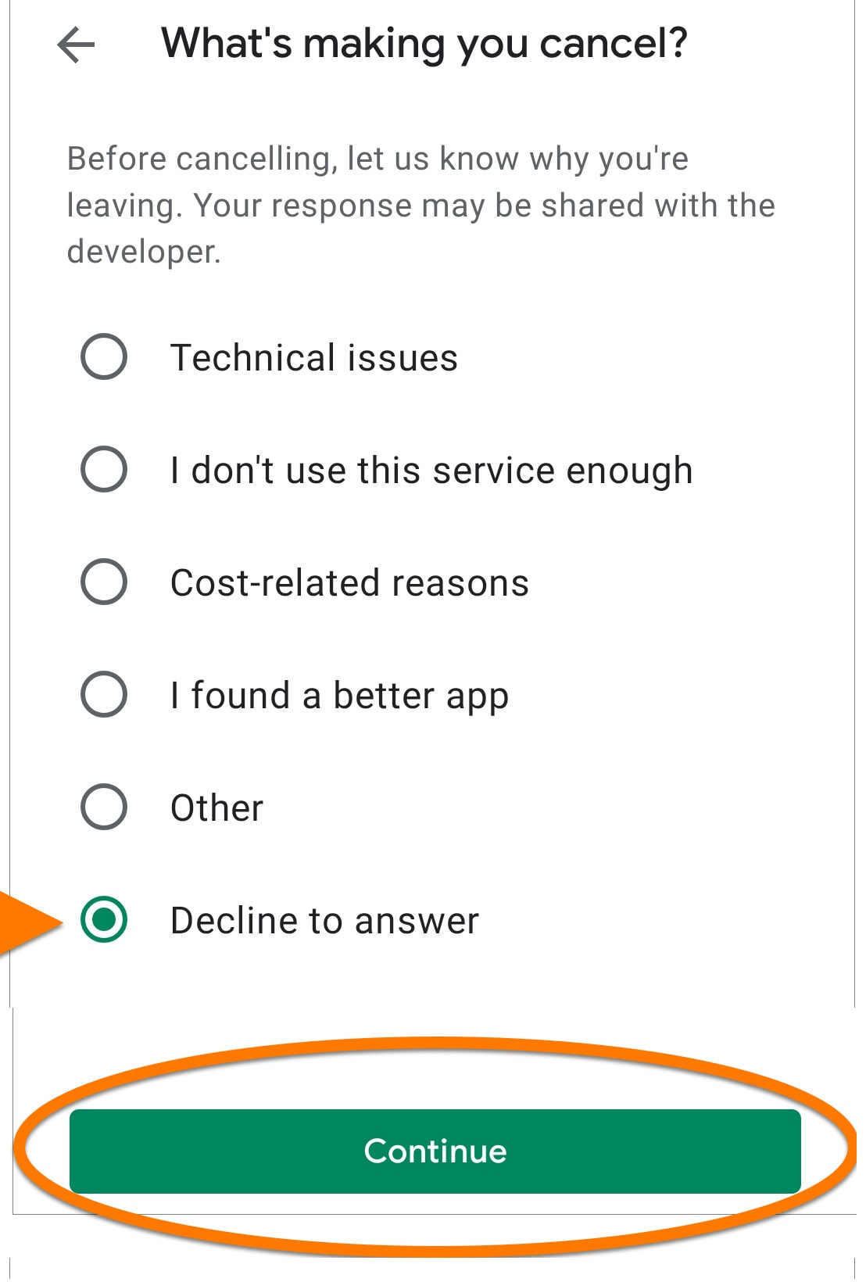Click the Cost-related reasons label

point(349,582)
